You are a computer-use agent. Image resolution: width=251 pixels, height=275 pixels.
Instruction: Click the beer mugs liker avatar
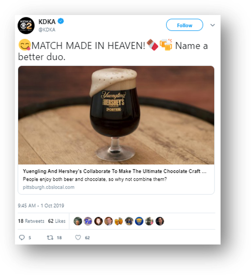pyautogui.click(x=118, y=221)
